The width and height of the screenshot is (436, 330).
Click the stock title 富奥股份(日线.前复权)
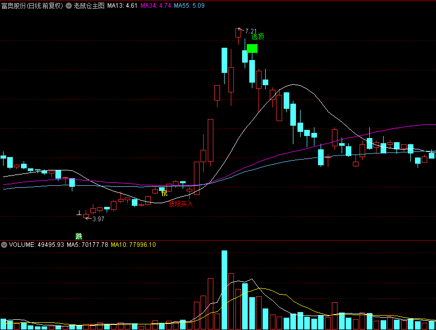click(x=32, y=6)
